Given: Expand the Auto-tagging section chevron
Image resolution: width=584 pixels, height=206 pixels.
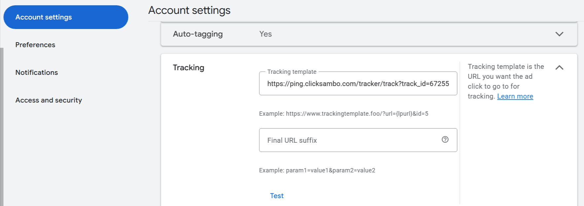Looking at the screenshot, I should tap(559, 34).
